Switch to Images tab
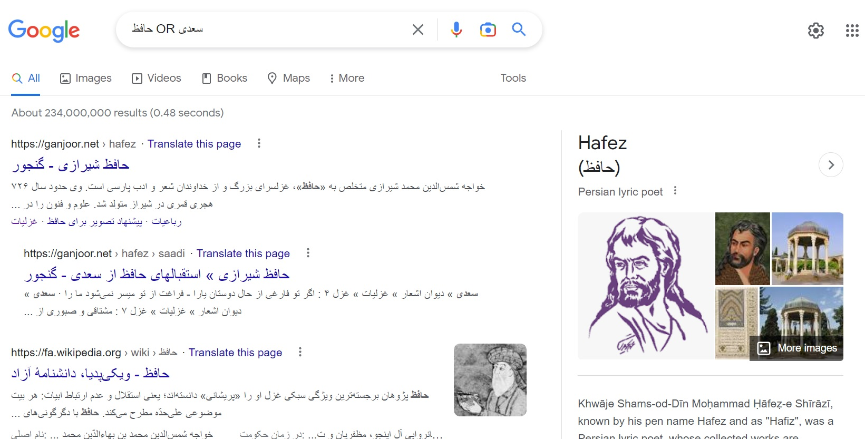Screen dimensions: 865x439 86,79
